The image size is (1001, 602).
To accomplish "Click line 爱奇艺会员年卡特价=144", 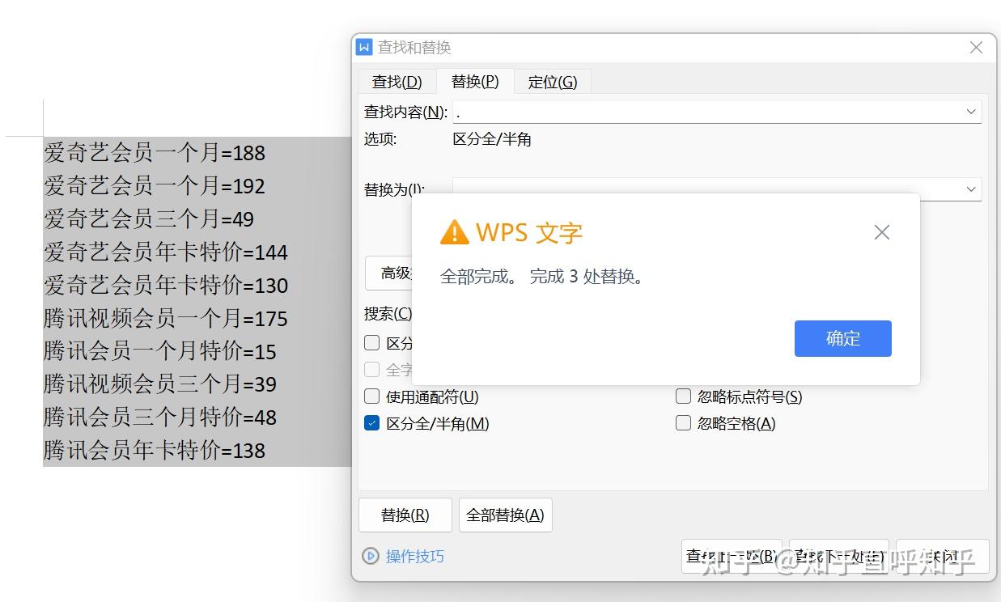I will [166, 252].
